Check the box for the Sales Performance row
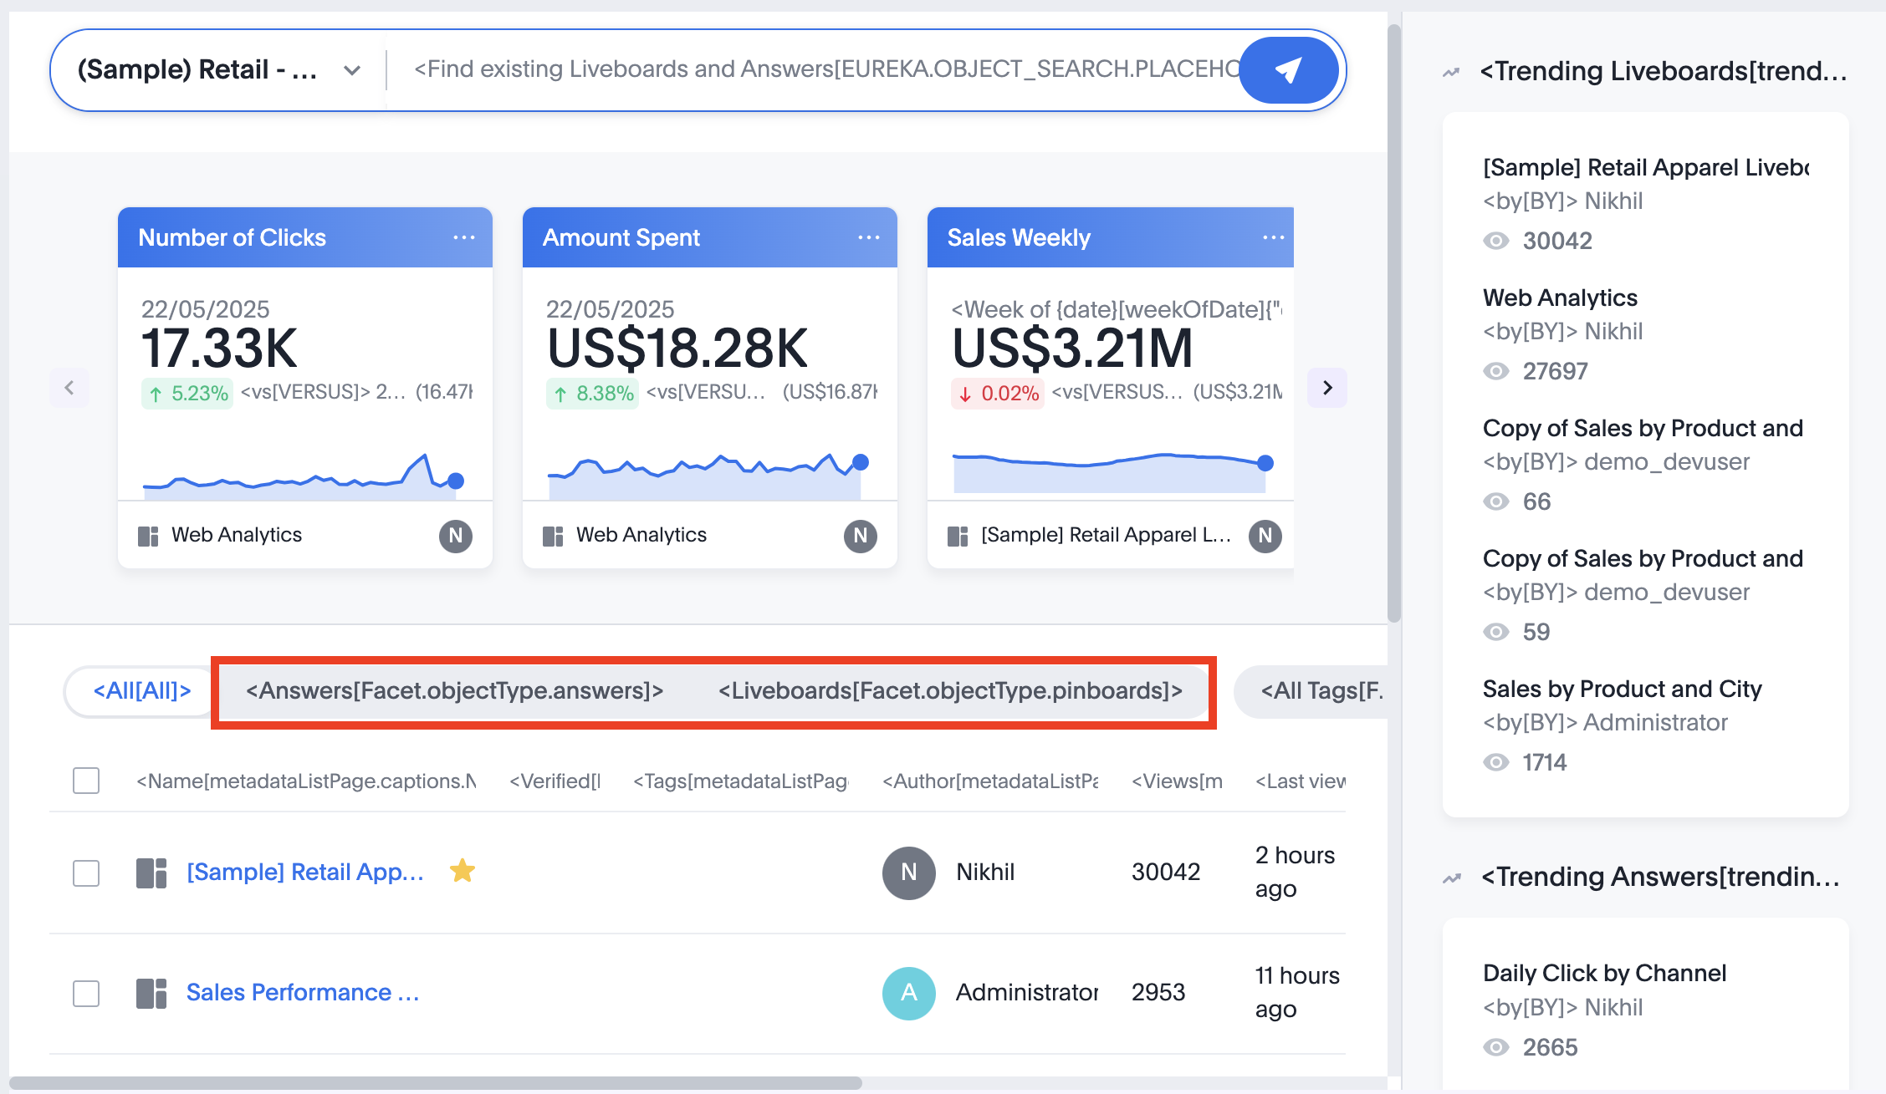1886x1094 pixels. [x=86, y=993]
